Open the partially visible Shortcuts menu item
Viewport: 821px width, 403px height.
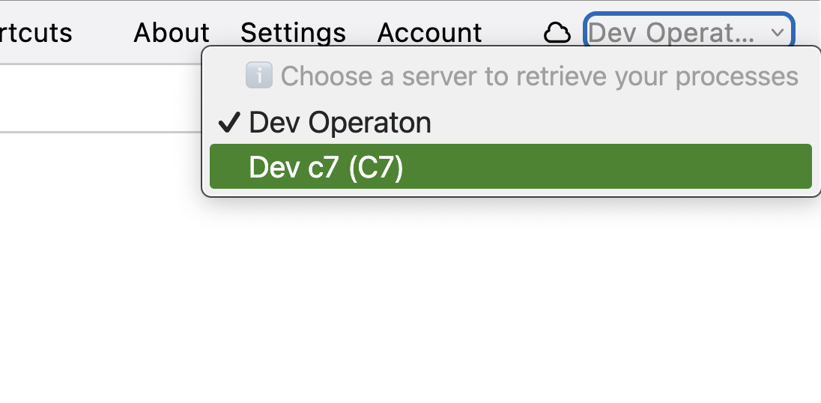pos(36,33)
